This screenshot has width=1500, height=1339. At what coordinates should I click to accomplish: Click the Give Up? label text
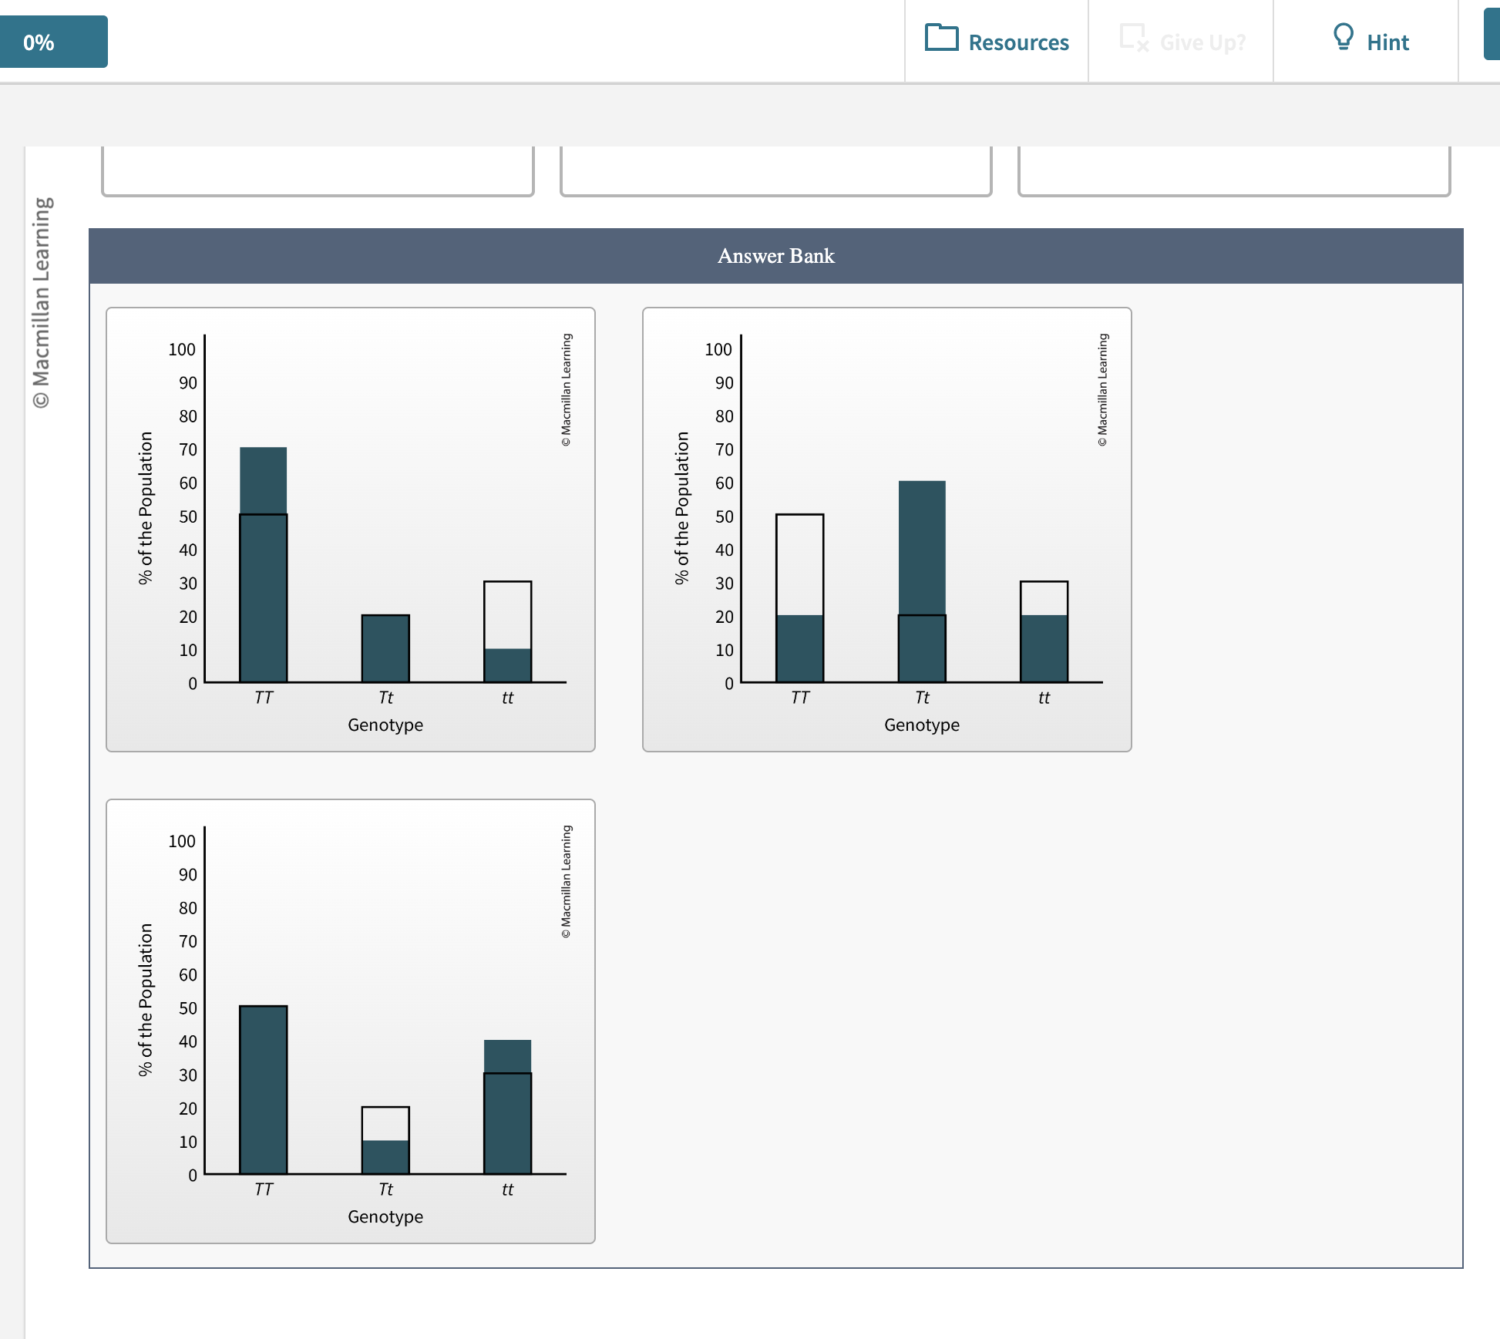[x=1202, y=42]
